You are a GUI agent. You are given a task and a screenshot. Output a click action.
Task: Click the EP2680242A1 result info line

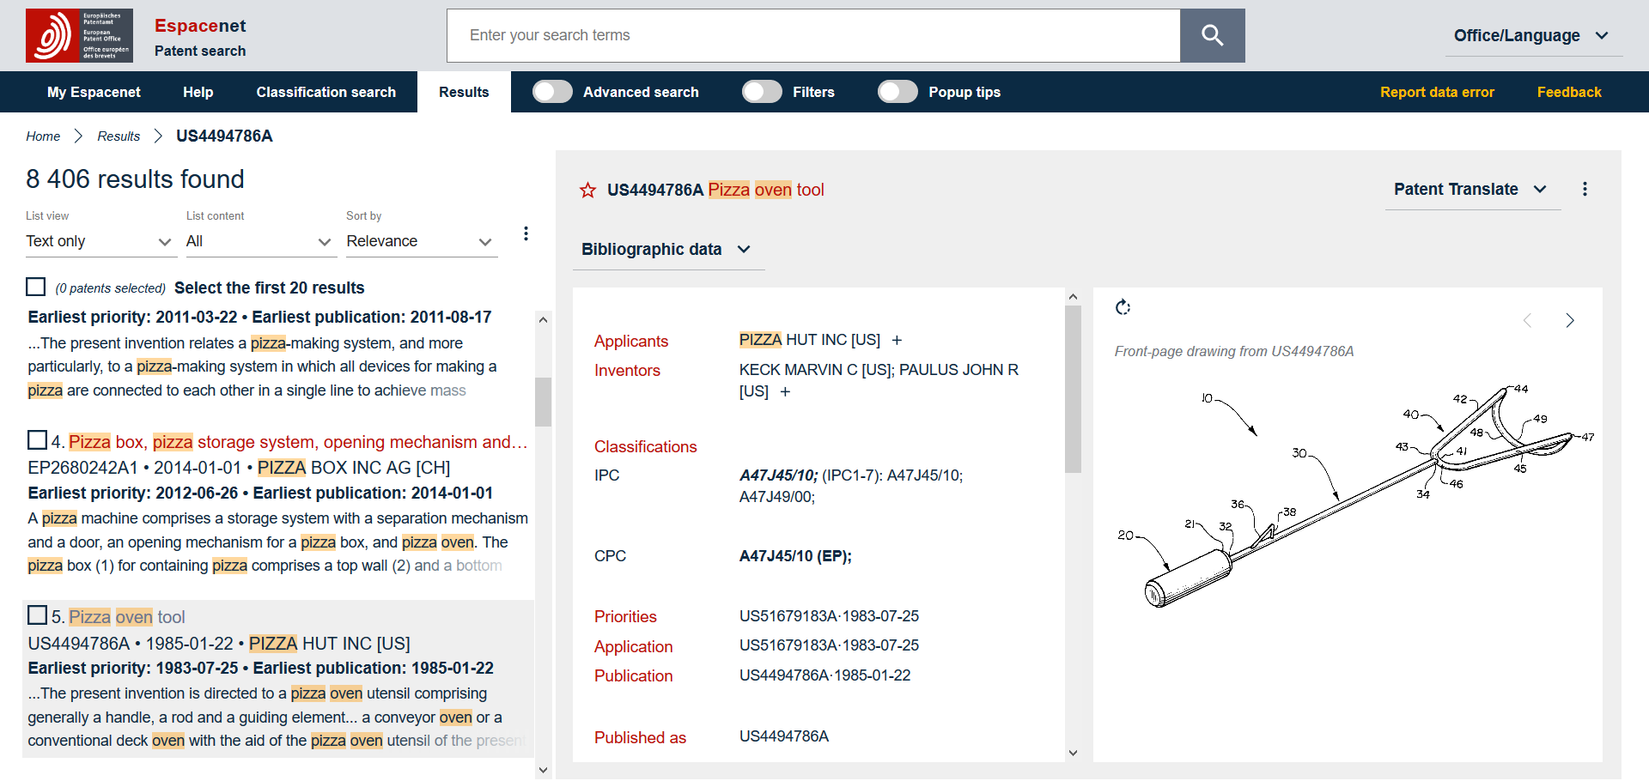point(239,468)
